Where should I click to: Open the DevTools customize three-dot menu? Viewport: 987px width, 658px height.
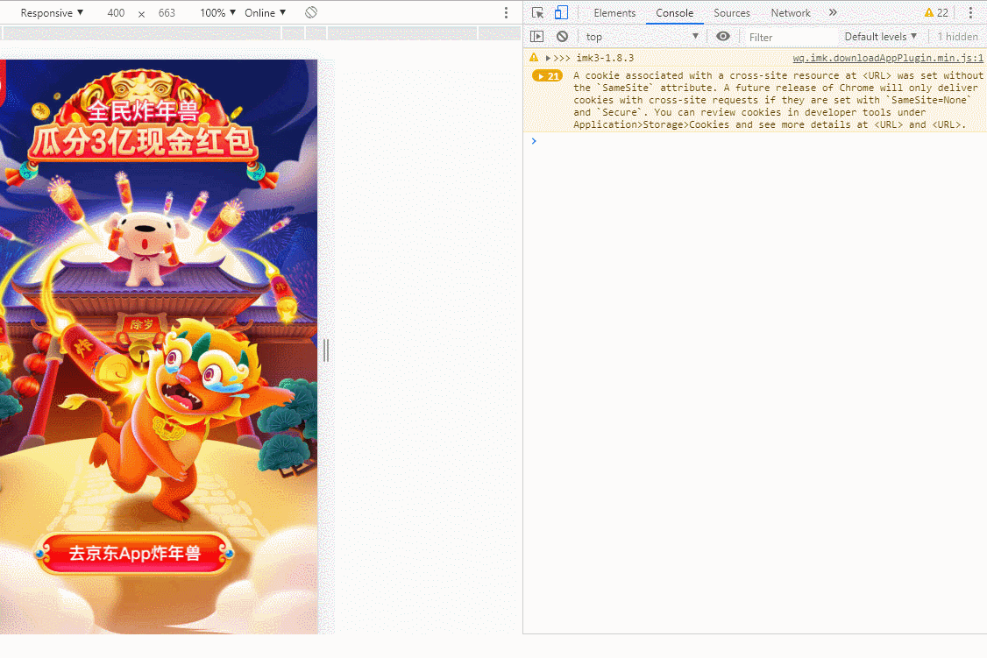(x=970, y=13)
